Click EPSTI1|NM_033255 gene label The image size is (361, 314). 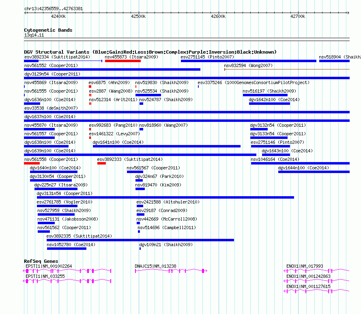point(45,276)
